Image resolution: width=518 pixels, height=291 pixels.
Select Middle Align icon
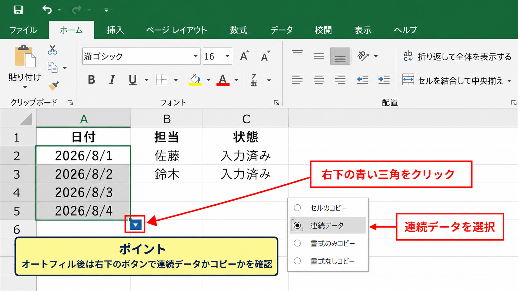319,56
